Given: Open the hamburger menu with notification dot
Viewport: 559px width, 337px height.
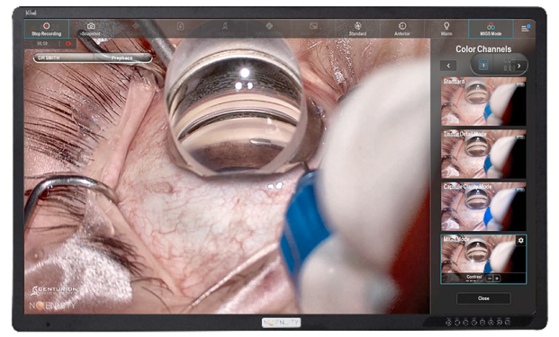Looking at the screenshot, I should click(525, 29).
